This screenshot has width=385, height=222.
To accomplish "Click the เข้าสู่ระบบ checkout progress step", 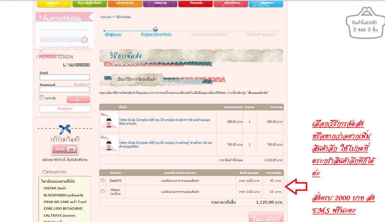I will (x=113, y=35).
